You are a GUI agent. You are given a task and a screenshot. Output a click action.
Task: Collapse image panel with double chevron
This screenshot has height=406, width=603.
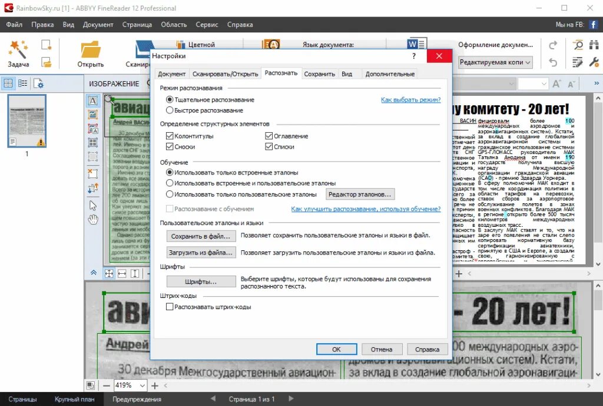[94, 273]
